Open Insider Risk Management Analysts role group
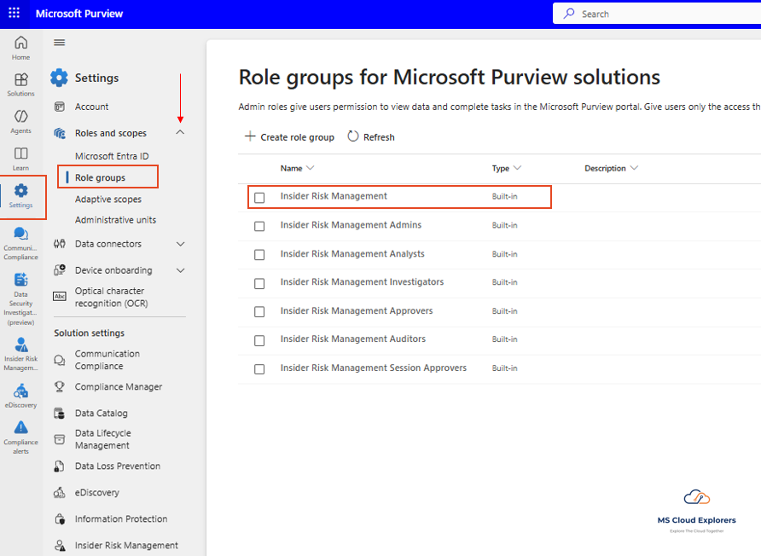Screen dimensions: 761x556 tap(352, 254)
